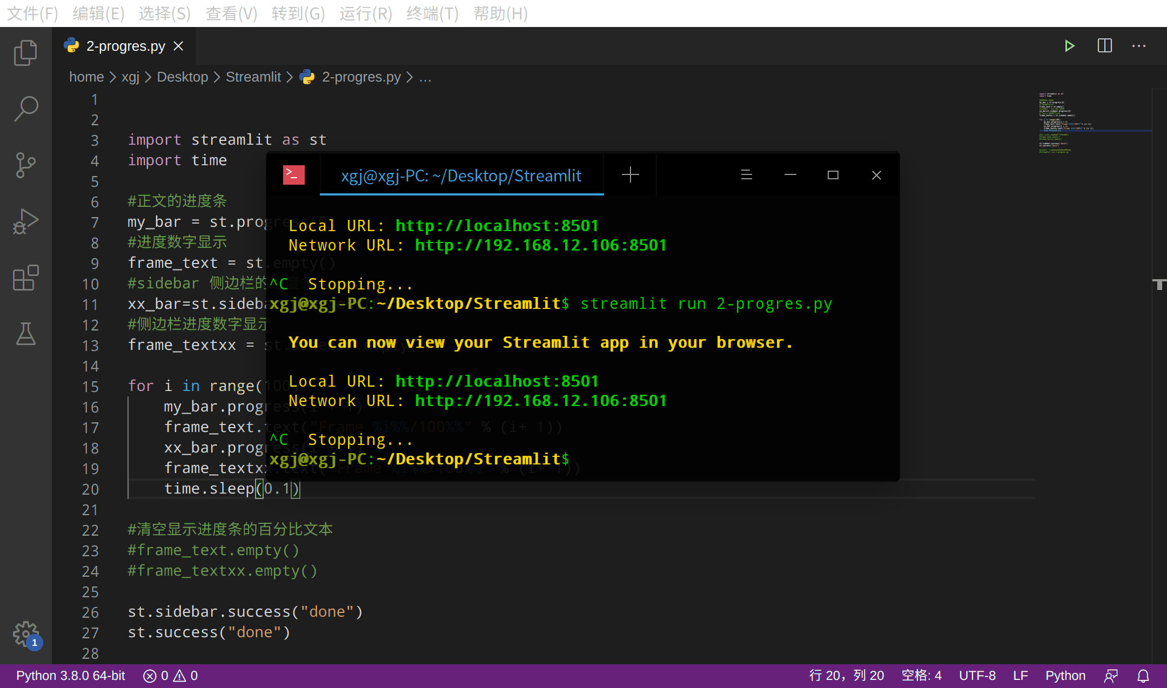Click the 行 20, 列 20 cursor position
The height and width of the screenshot is (688, 1167).
(846, 676)
